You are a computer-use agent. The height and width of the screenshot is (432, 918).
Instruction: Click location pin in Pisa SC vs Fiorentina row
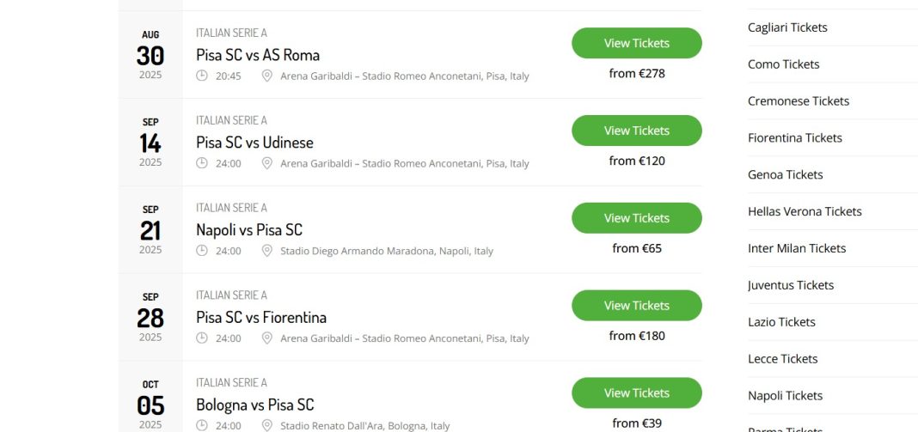[x=267, y=338]
